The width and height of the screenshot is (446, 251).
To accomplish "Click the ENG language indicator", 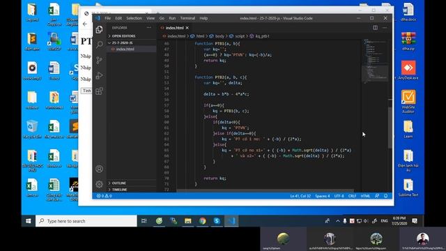I will 384,221.
